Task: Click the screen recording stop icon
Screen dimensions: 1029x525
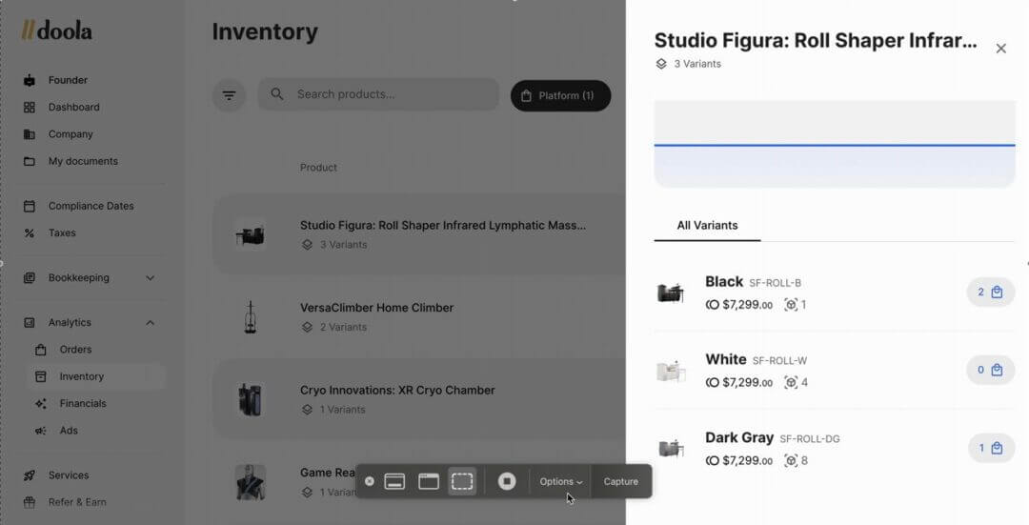Action: (507, 482)
